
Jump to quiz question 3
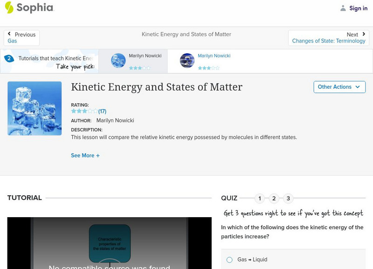288,198
